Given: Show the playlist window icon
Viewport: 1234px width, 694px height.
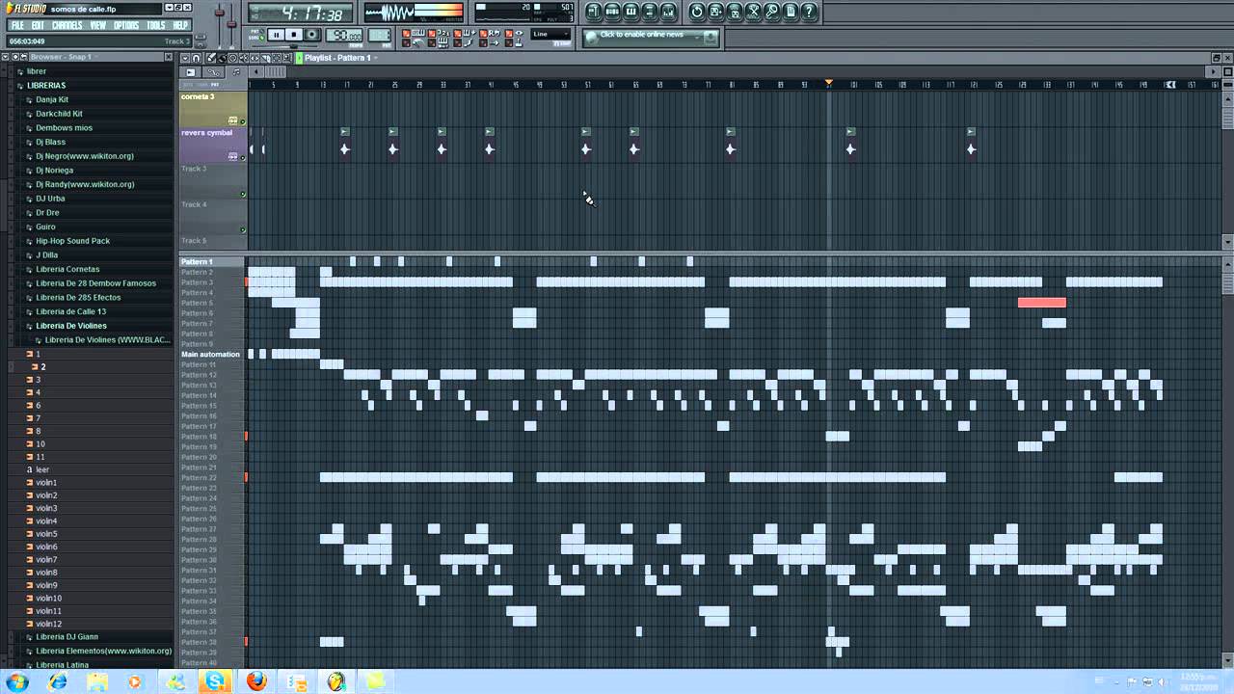Looking at the screenshot, I should (x=594, y=12).
